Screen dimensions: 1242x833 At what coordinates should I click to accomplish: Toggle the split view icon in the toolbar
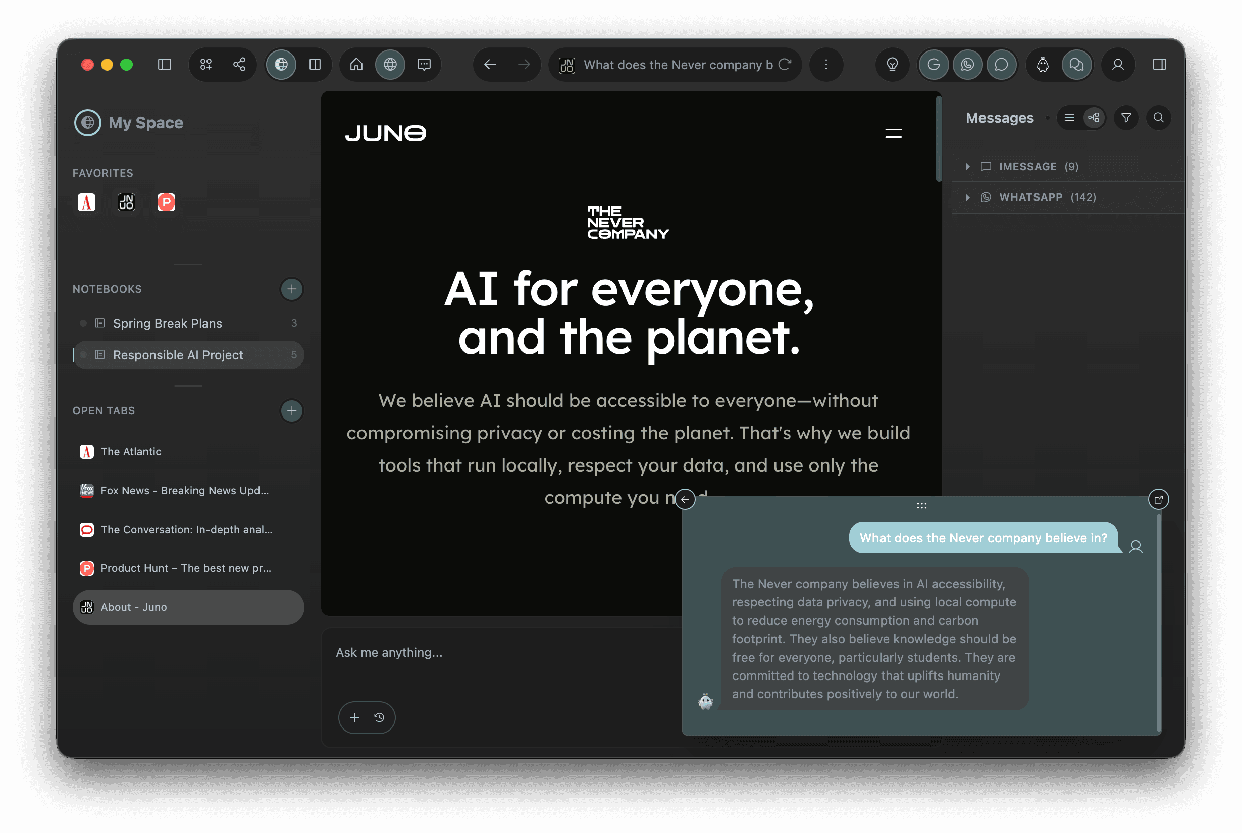315,64
